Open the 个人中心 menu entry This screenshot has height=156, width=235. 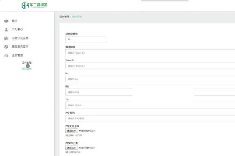pyautogui.click(x=17, y=29)
